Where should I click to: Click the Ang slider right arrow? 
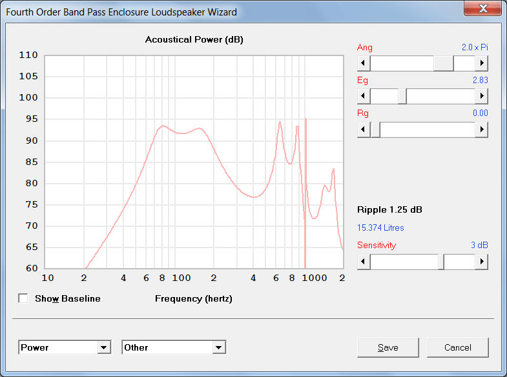[481, 63]
